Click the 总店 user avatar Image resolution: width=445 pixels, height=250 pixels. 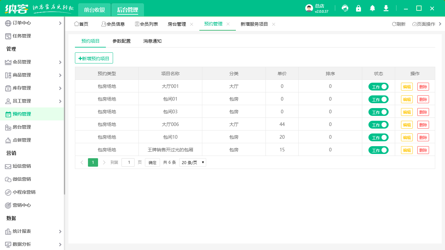pos(309,8)
